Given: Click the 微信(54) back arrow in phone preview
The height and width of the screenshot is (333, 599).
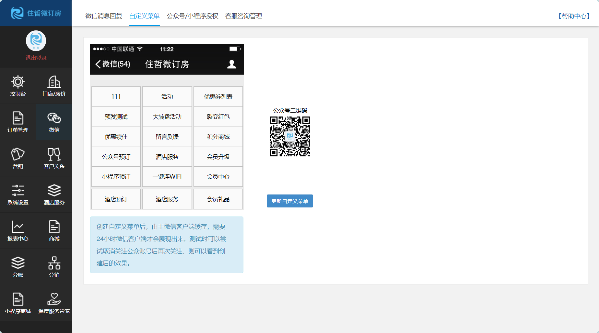Looking at the screenshot, I should 113,64.
